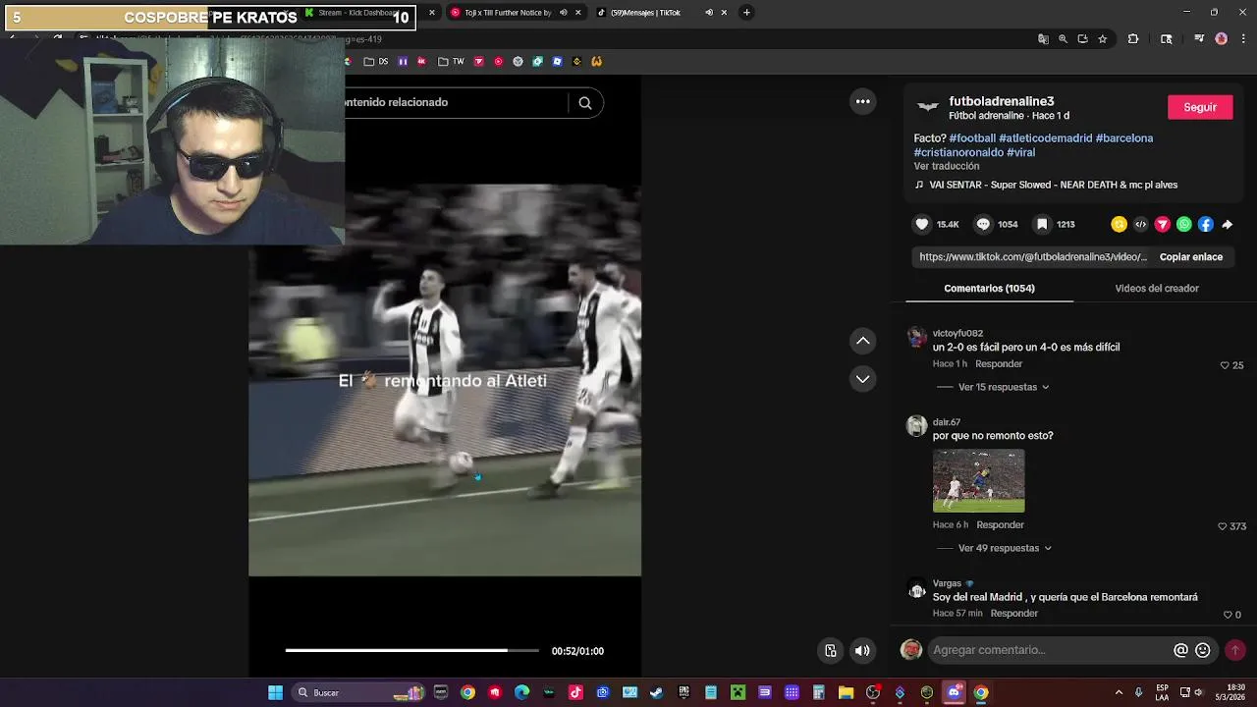Viewport: 1257px width, 707px height.
Task: Click the taskbar Buscar search box
Action: point(358,693)
